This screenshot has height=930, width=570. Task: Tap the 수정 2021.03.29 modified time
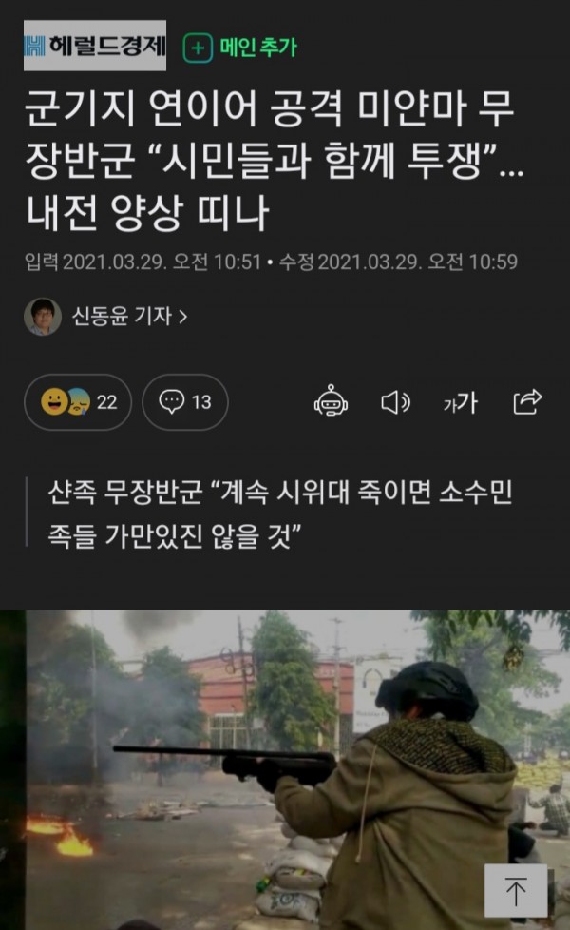(x=398, y=262)
